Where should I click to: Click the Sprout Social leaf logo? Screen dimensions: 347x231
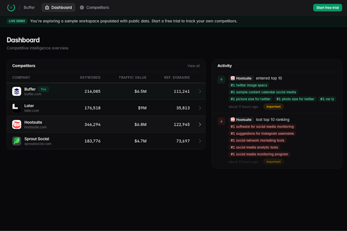tap(16, 141)
